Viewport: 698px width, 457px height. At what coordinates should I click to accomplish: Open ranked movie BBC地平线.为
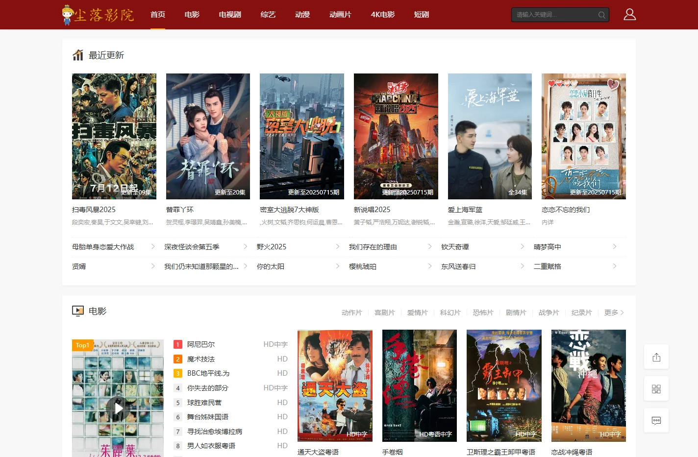coord(208,373)
